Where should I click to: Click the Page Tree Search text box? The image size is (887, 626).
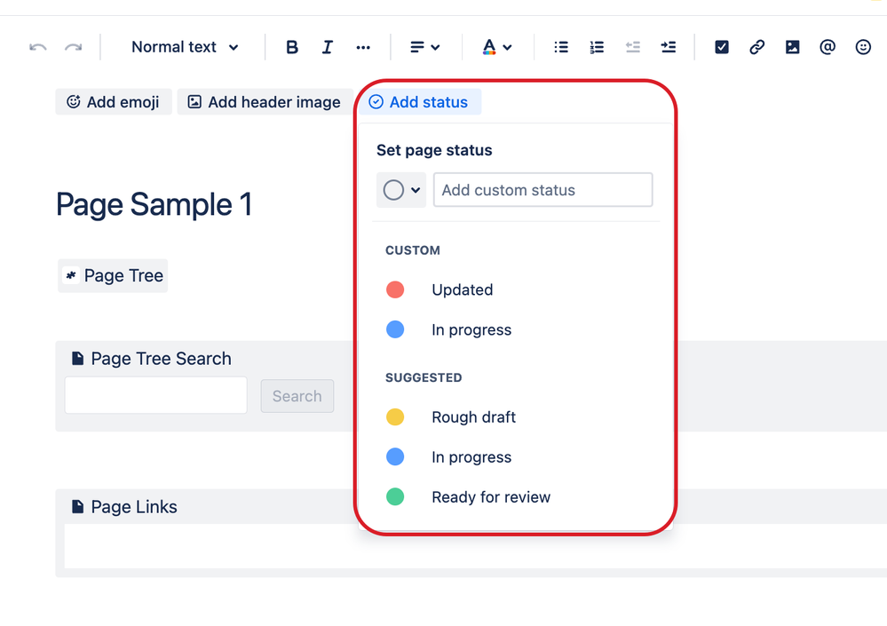[x=155, y=395]
